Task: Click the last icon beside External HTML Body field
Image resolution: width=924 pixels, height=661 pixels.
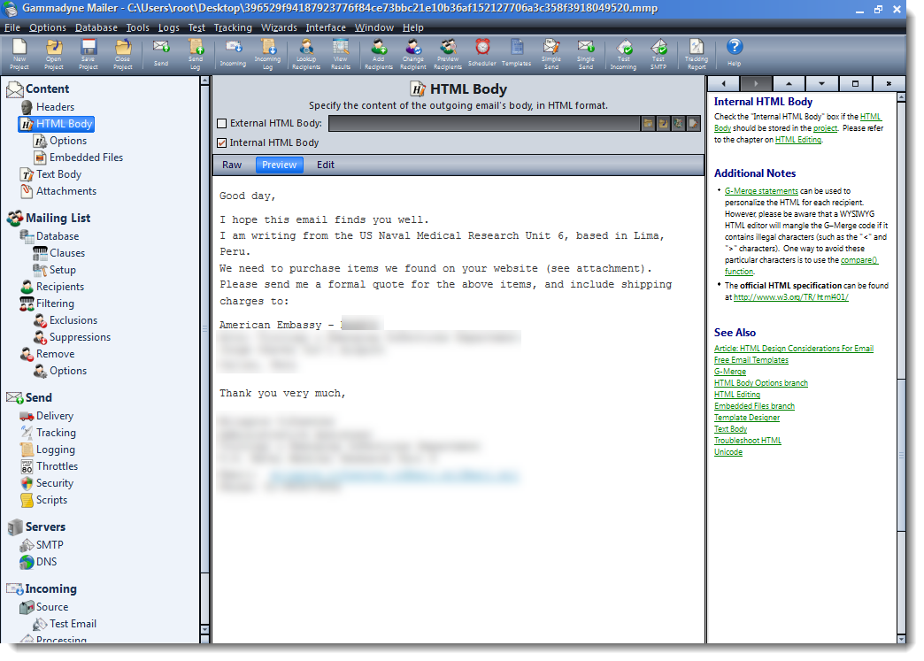Action: coord(693,124)
